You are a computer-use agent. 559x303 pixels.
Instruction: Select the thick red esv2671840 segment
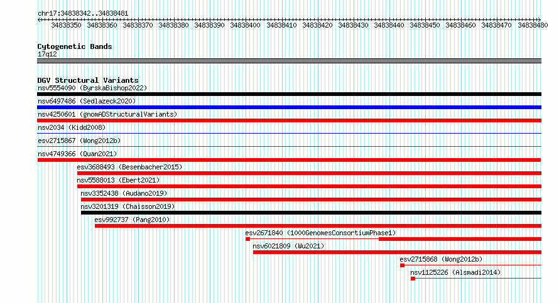click(460, 239)
